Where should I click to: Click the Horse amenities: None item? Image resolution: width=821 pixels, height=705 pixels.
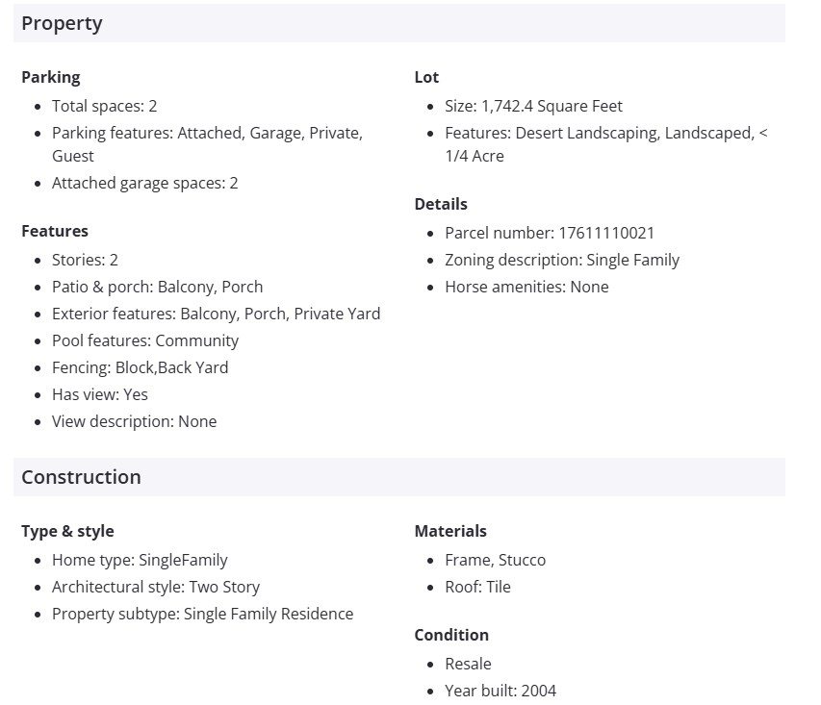[x=526, y=287]
